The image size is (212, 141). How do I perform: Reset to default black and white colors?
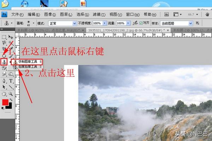tap(2, 108)
